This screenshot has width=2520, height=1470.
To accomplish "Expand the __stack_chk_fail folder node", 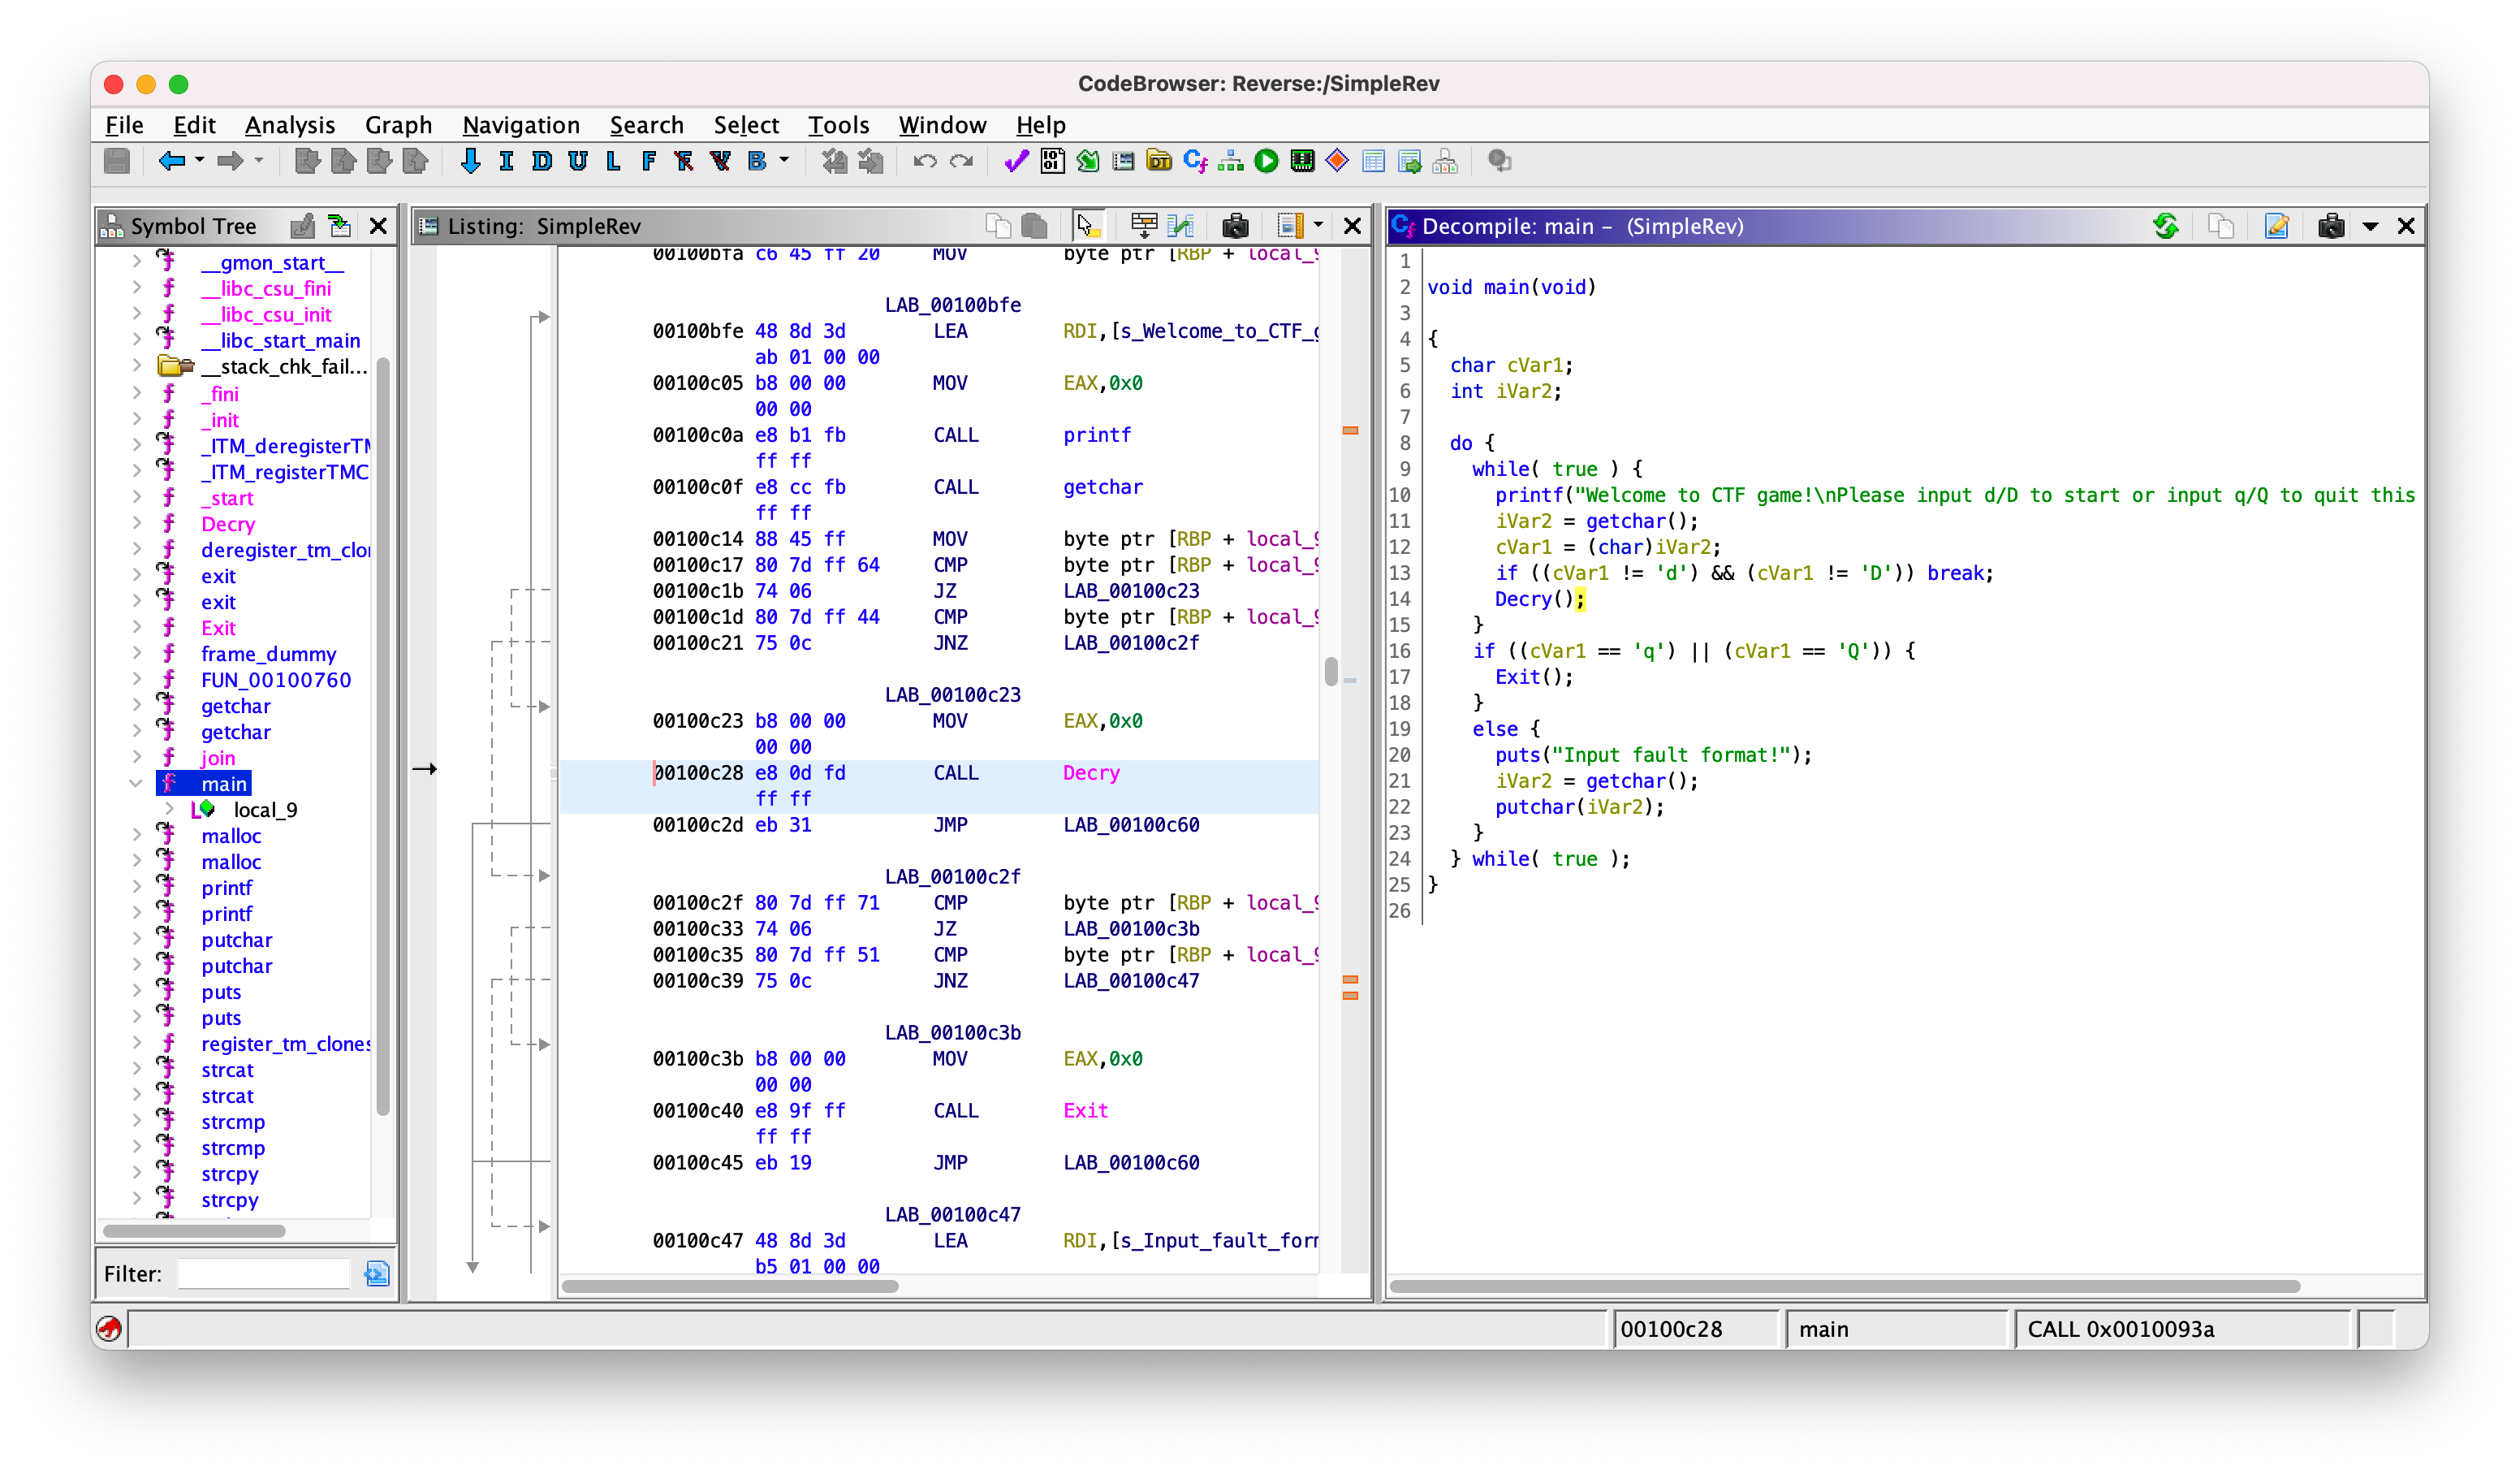I will tap(136, 366).
